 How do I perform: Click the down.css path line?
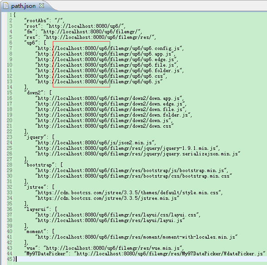105,126
